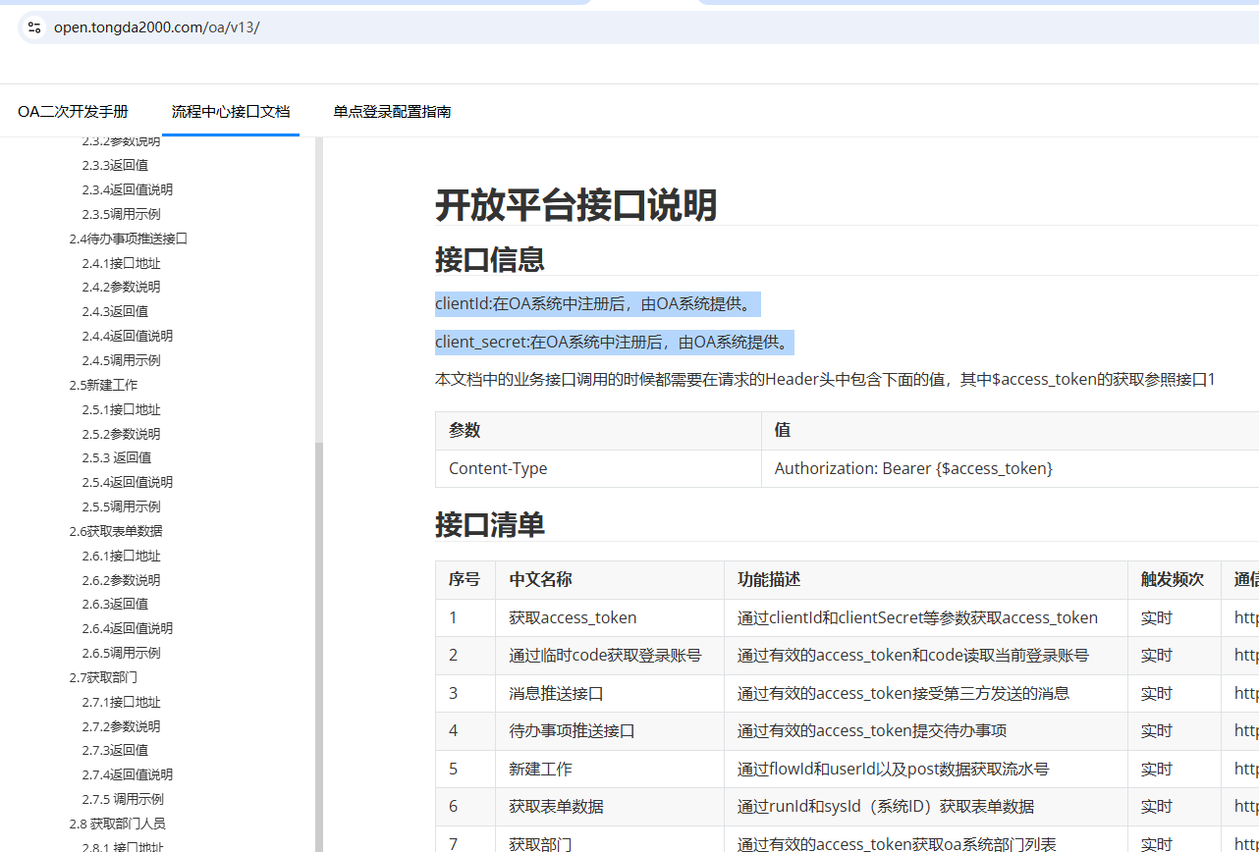The width and height of the screenshot is (1259, 852).
Task: Jump to 2.7获取部门 section
Action: coord(103,677)
